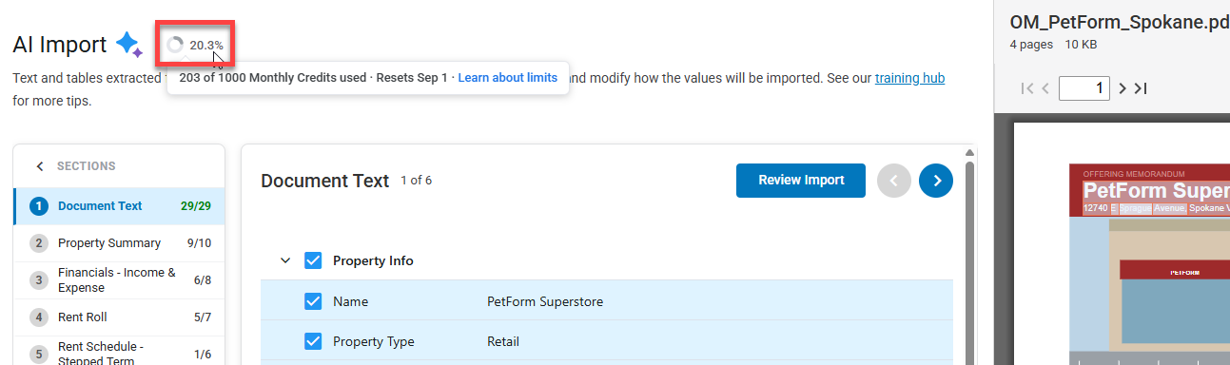1230x365 pixels.
Task: Click the Review Import button
Action: (801, 181)
